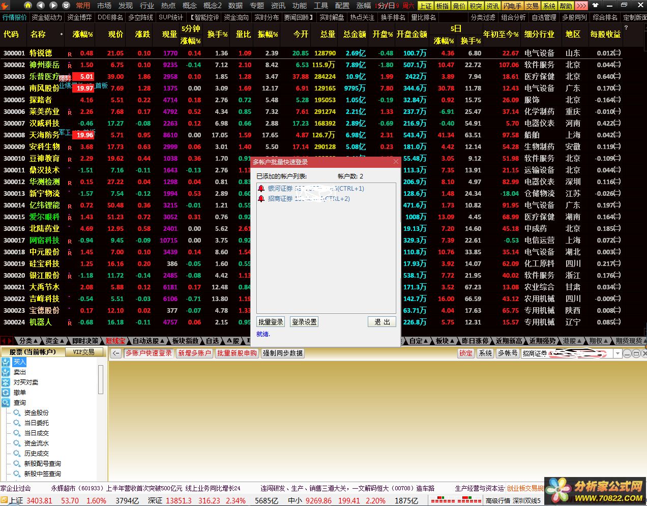Viewport: 647px width, 506px height.
Task: Click the back arrow navigation icon
Action: pos(40,5)
